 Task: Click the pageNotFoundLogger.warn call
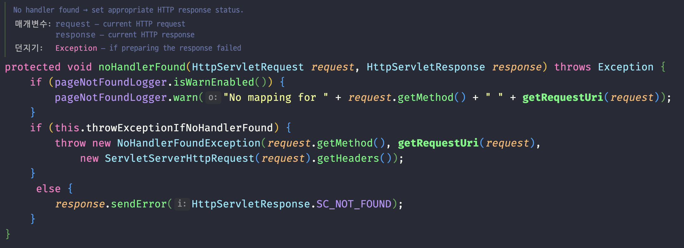click(x=126, y=97)
